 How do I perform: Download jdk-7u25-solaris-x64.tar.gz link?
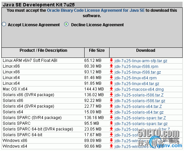tap(139, 112)
